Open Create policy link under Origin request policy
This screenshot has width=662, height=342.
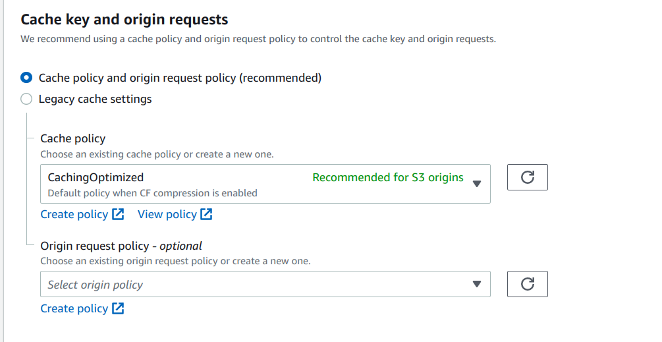pos(74,308)
